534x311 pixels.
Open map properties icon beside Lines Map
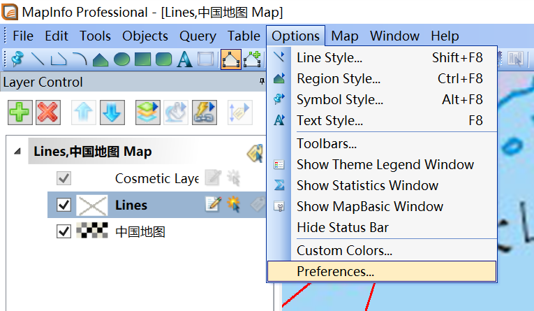point(255,153)
